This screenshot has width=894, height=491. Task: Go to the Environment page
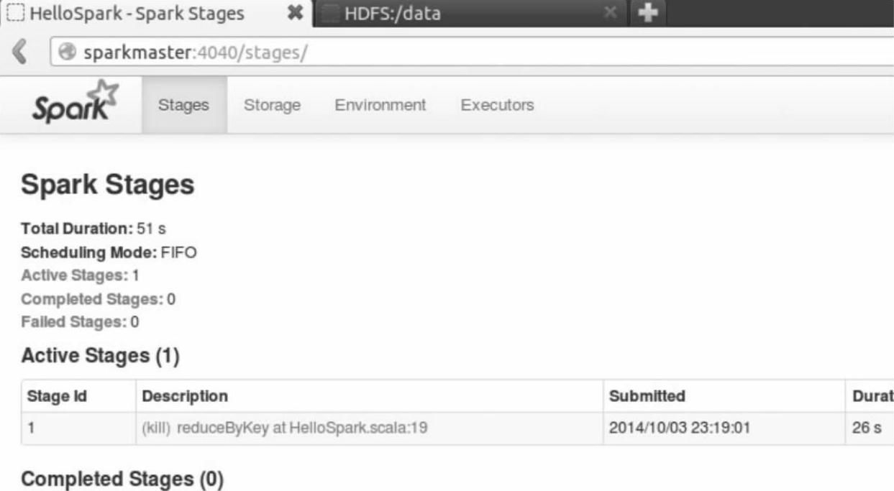coord(380,106)
